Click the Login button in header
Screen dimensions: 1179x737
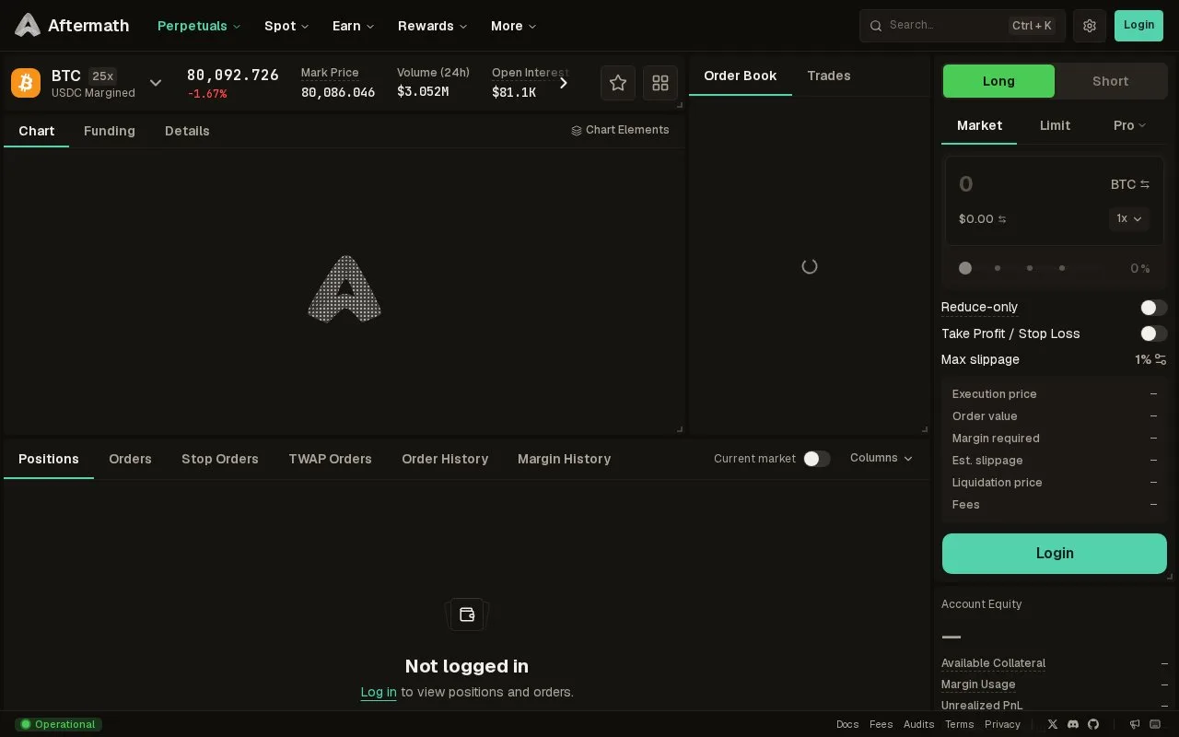tap(1138, 26)
